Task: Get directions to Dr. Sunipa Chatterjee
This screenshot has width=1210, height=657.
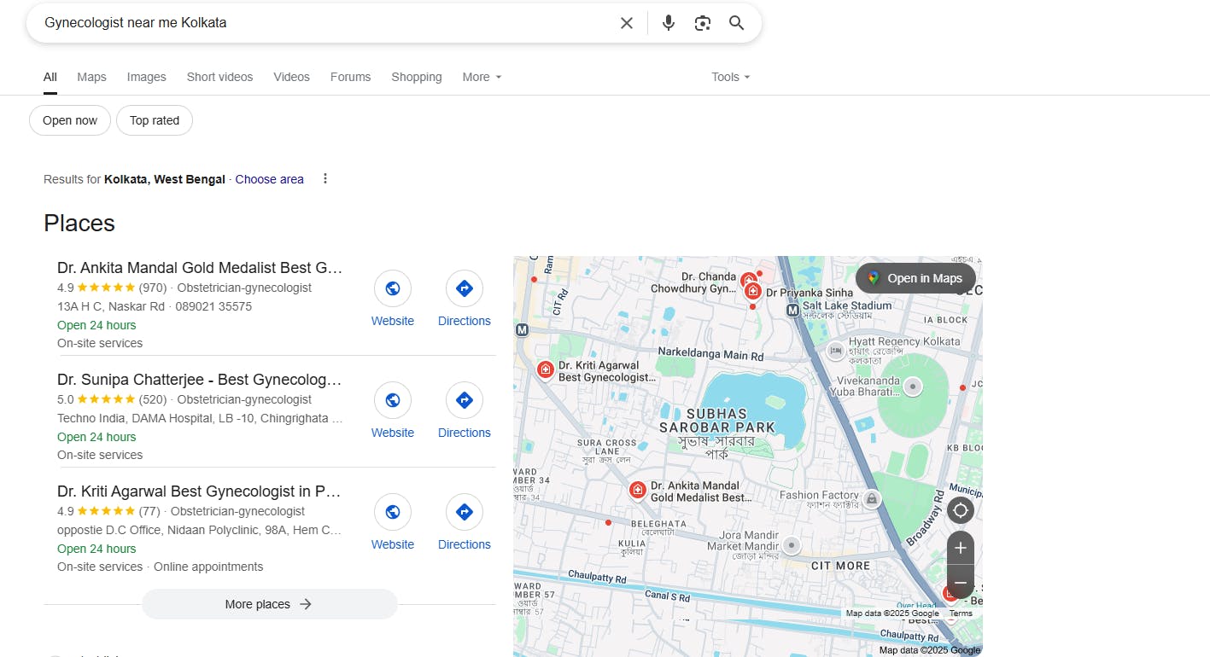Action: tap(465, 400)
